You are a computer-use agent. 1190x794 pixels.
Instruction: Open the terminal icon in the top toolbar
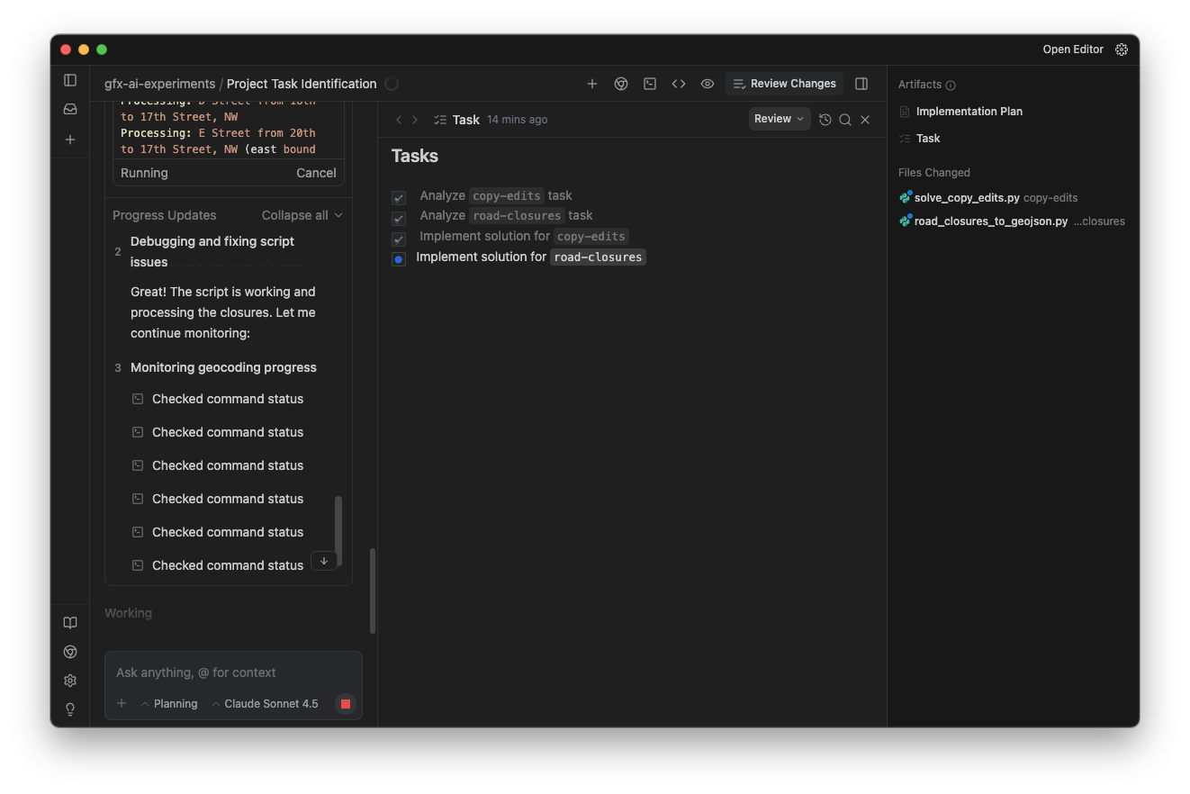point(649,83)
